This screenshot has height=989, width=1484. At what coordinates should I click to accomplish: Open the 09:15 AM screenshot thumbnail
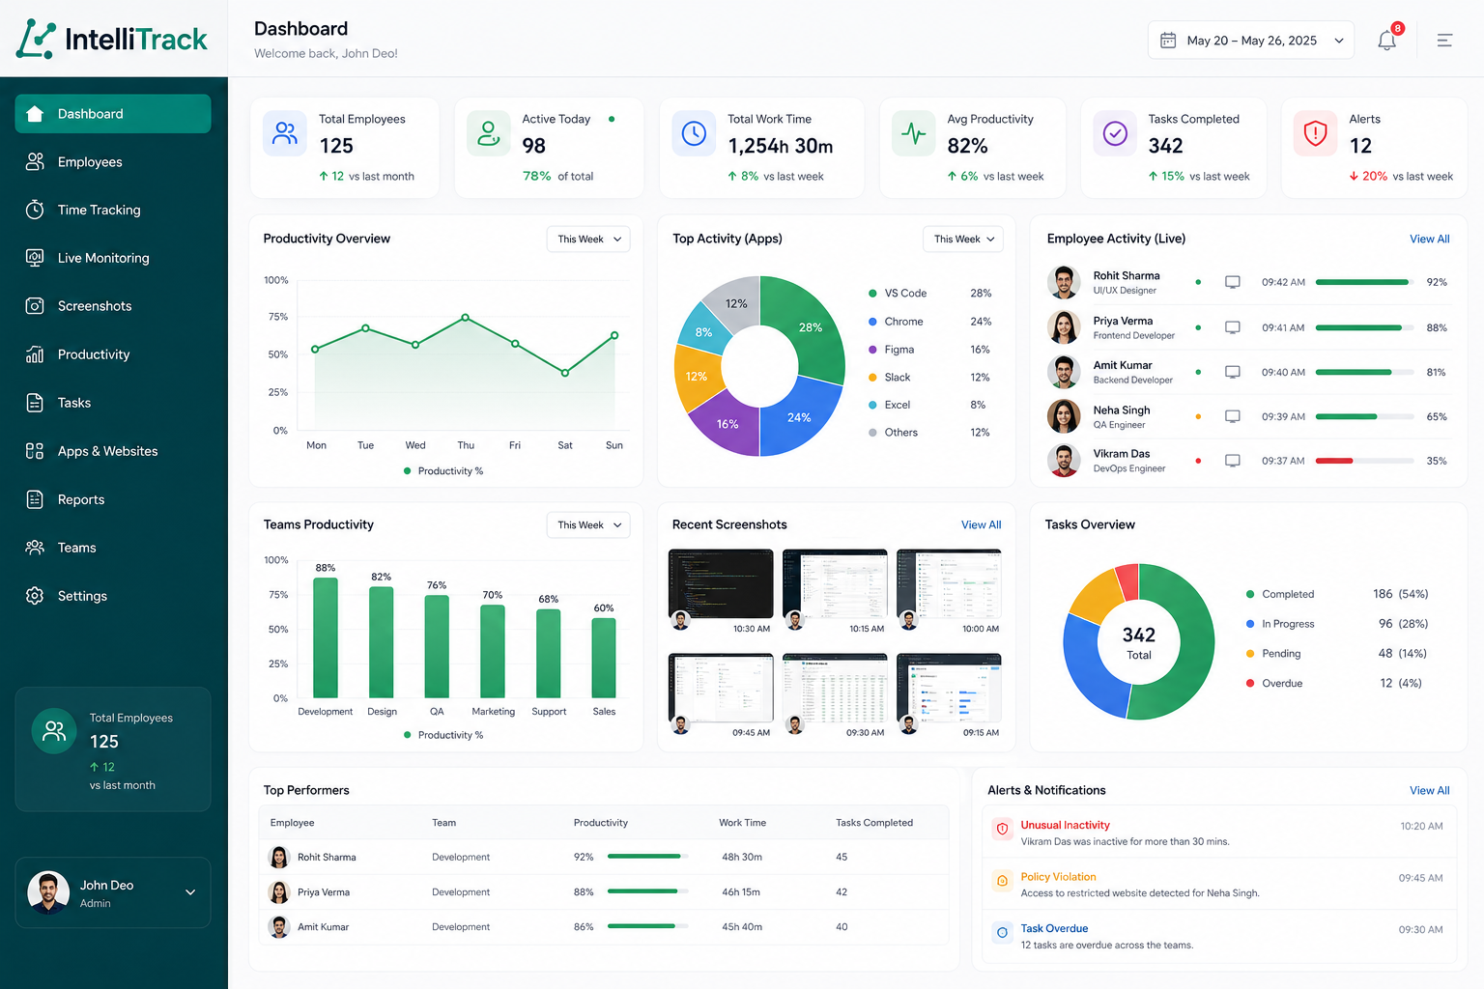(949, 688)
